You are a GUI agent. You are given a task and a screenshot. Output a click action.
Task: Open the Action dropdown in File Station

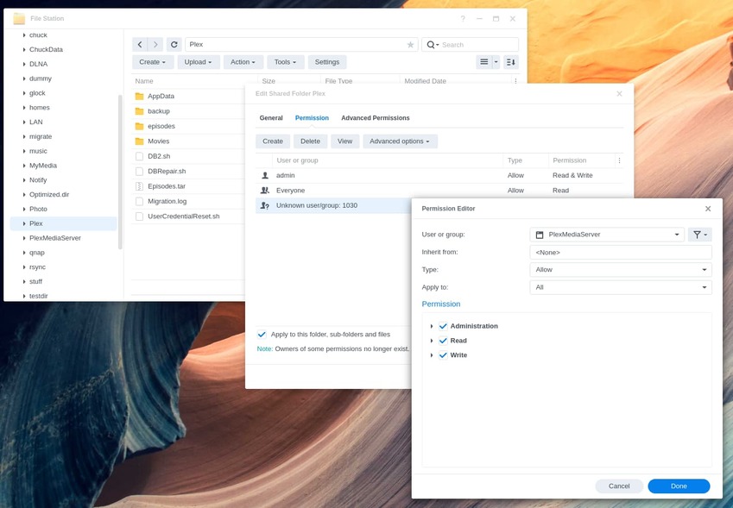[243, 62]
